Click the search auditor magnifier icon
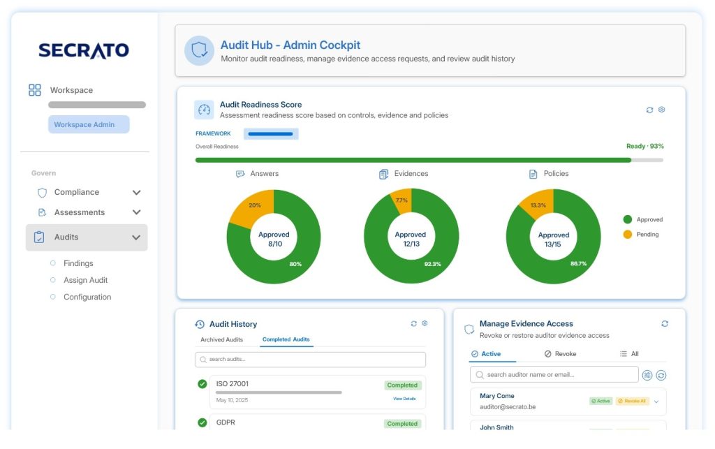Viewport: 715px width, 449px height. (x=480, y=375)
